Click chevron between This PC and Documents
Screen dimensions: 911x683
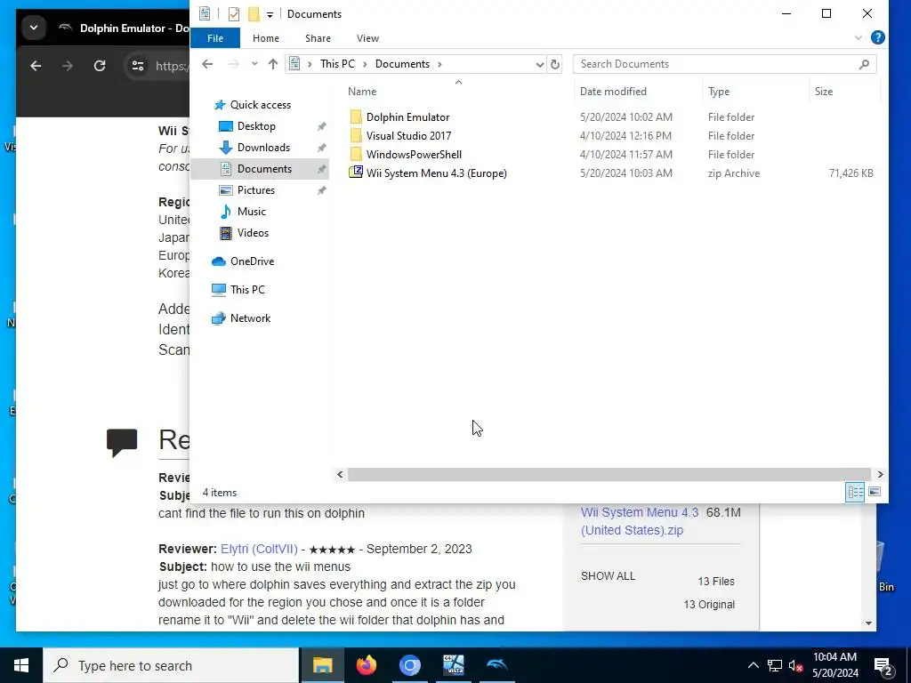[365, 64]
